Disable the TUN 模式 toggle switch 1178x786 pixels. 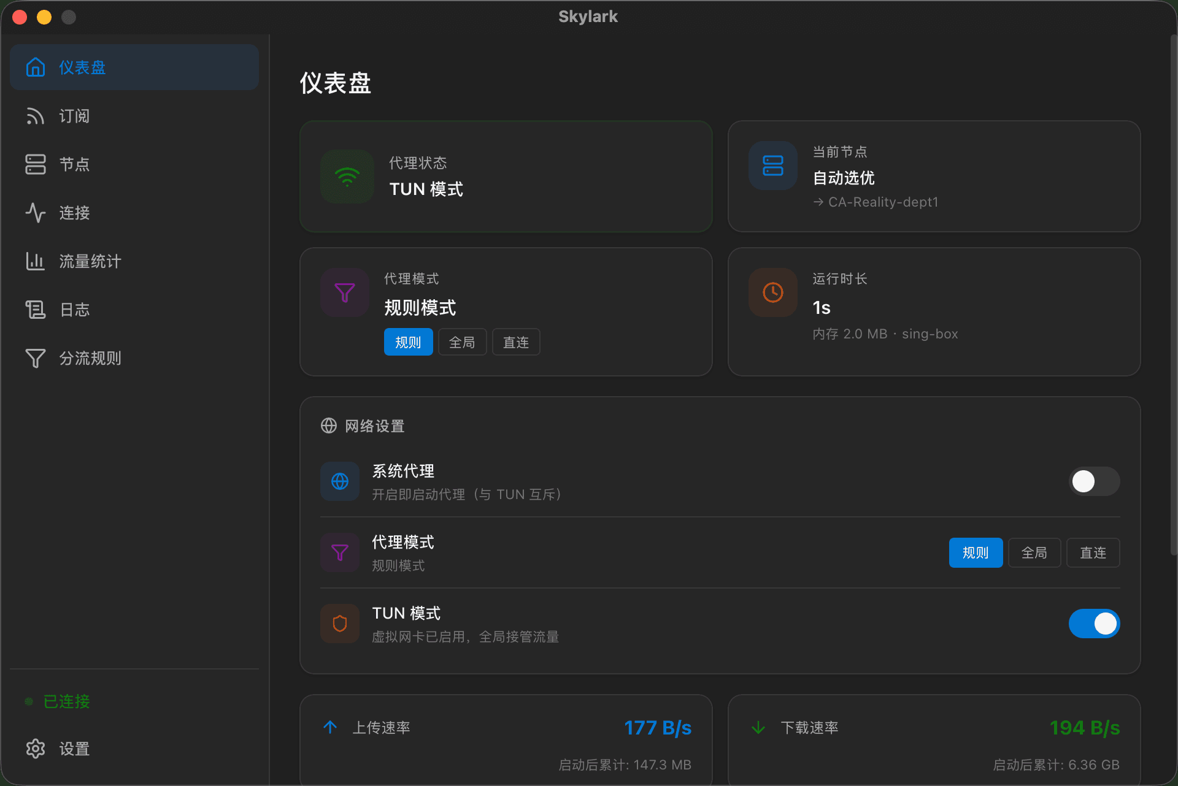[1095, 624]
